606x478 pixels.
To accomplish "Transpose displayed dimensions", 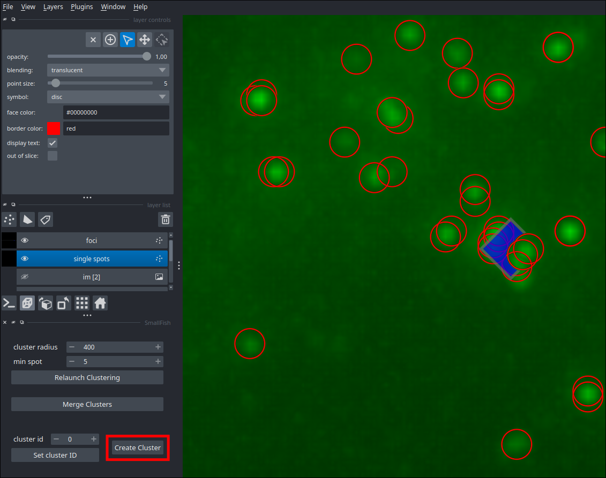I will 64,304.
